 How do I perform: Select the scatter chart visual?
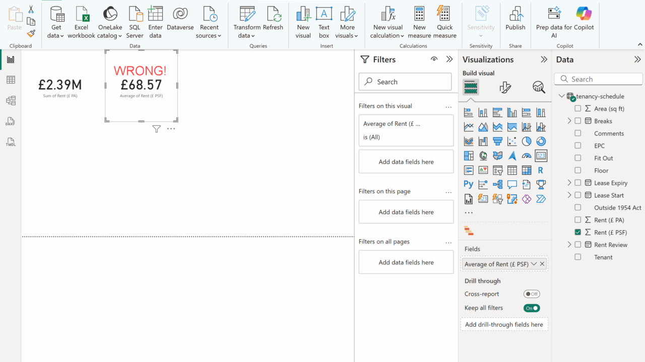click(x=512, y=141)
